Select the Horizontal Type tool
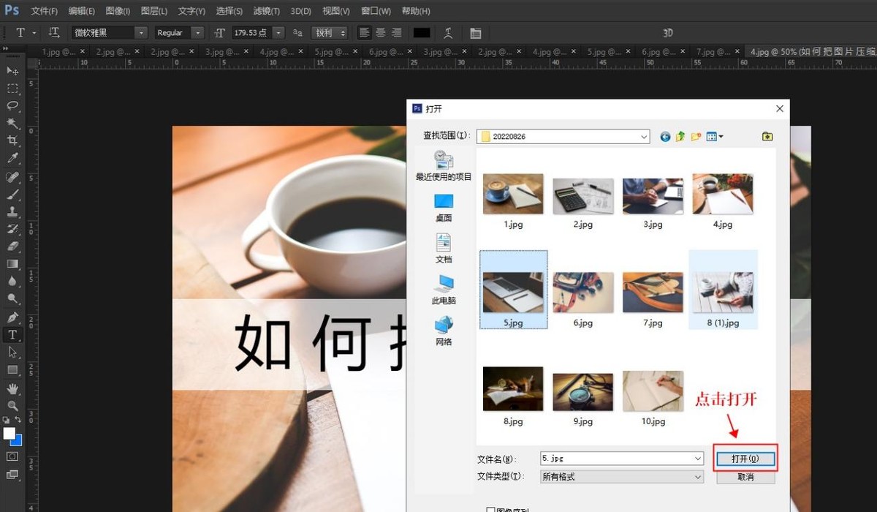The height and width of the screenshot is (512, 877). coord(10,334)
